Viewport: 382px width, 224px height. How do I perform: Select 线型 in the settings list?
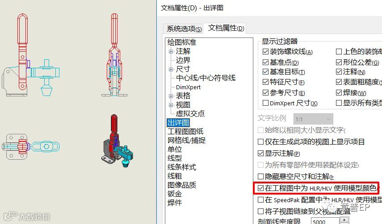pos(174,158)
